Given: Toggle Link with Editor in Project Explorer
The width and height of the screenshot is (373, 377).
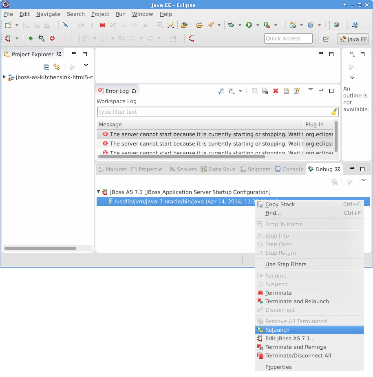Looking at the screenshot, I should [57, 66].
